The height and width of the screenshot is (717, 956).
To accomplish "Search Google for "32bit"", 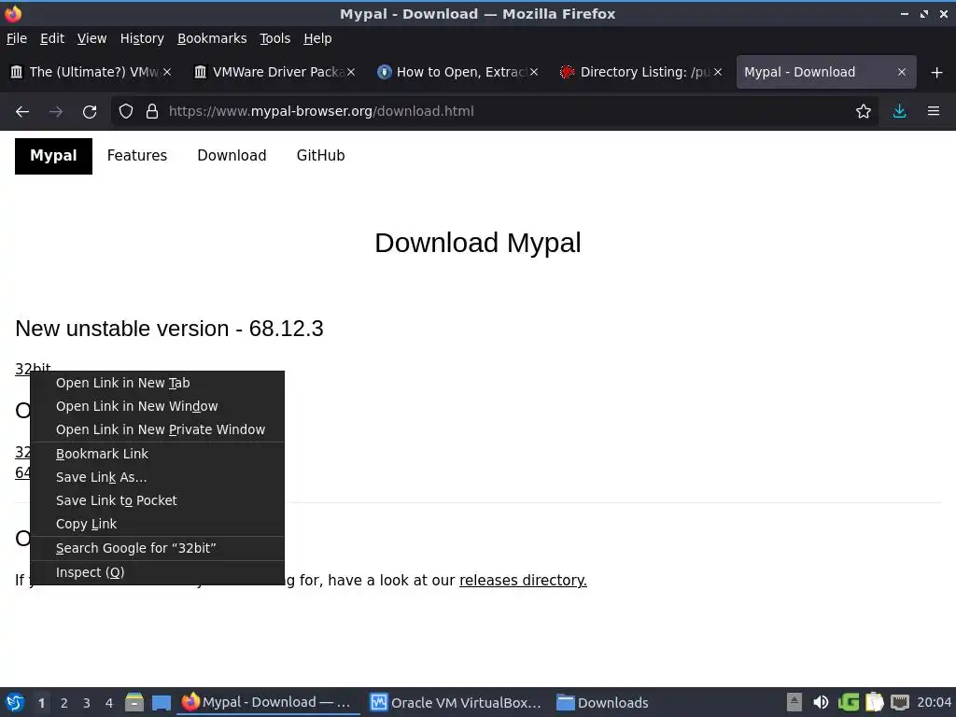I will click(157, 548).
